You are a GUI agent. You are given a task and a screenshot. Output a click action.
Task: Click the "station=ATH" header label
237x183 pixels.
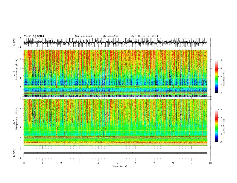[x=111, y=36]
